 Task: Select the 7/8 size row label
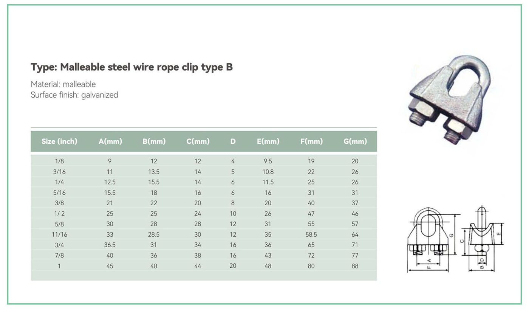coord(59,255)
